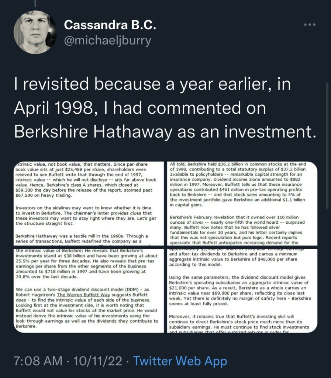Click the thread connector line above the avatar
Image resolution: width=331 pixels, height=378 pixels.
(x=35, y=4)
